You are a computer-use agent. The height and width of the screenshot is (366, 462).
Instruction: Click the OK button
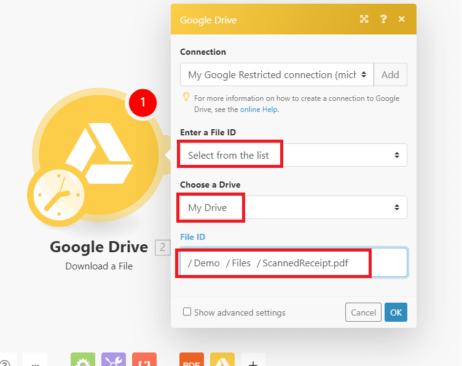(396, 312)
